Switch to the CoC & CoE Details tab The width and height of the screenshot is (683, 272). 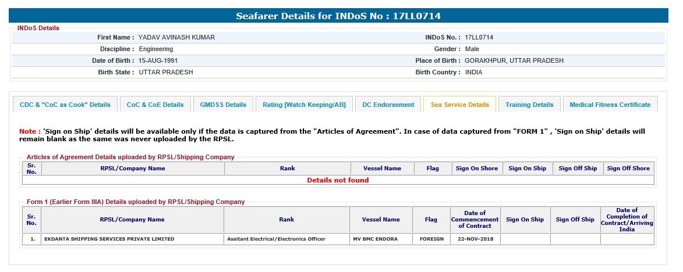point(155,105)
